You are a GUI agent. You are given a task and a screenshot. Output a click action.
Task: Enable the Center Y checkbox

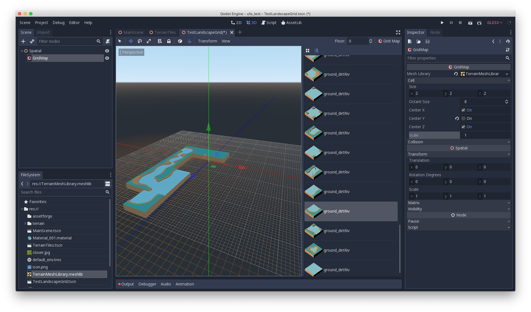pyautogui.click(x=463, y=118)
